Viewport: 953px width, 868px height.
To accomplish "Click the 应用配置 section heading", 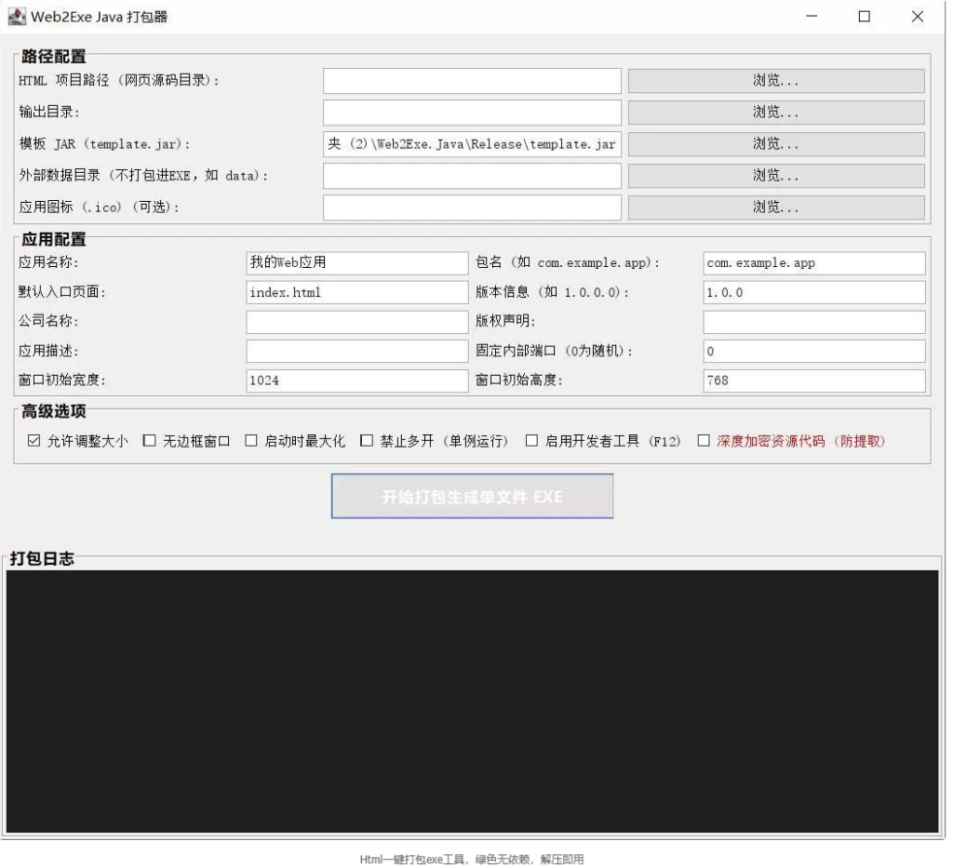I will point(53,239).
